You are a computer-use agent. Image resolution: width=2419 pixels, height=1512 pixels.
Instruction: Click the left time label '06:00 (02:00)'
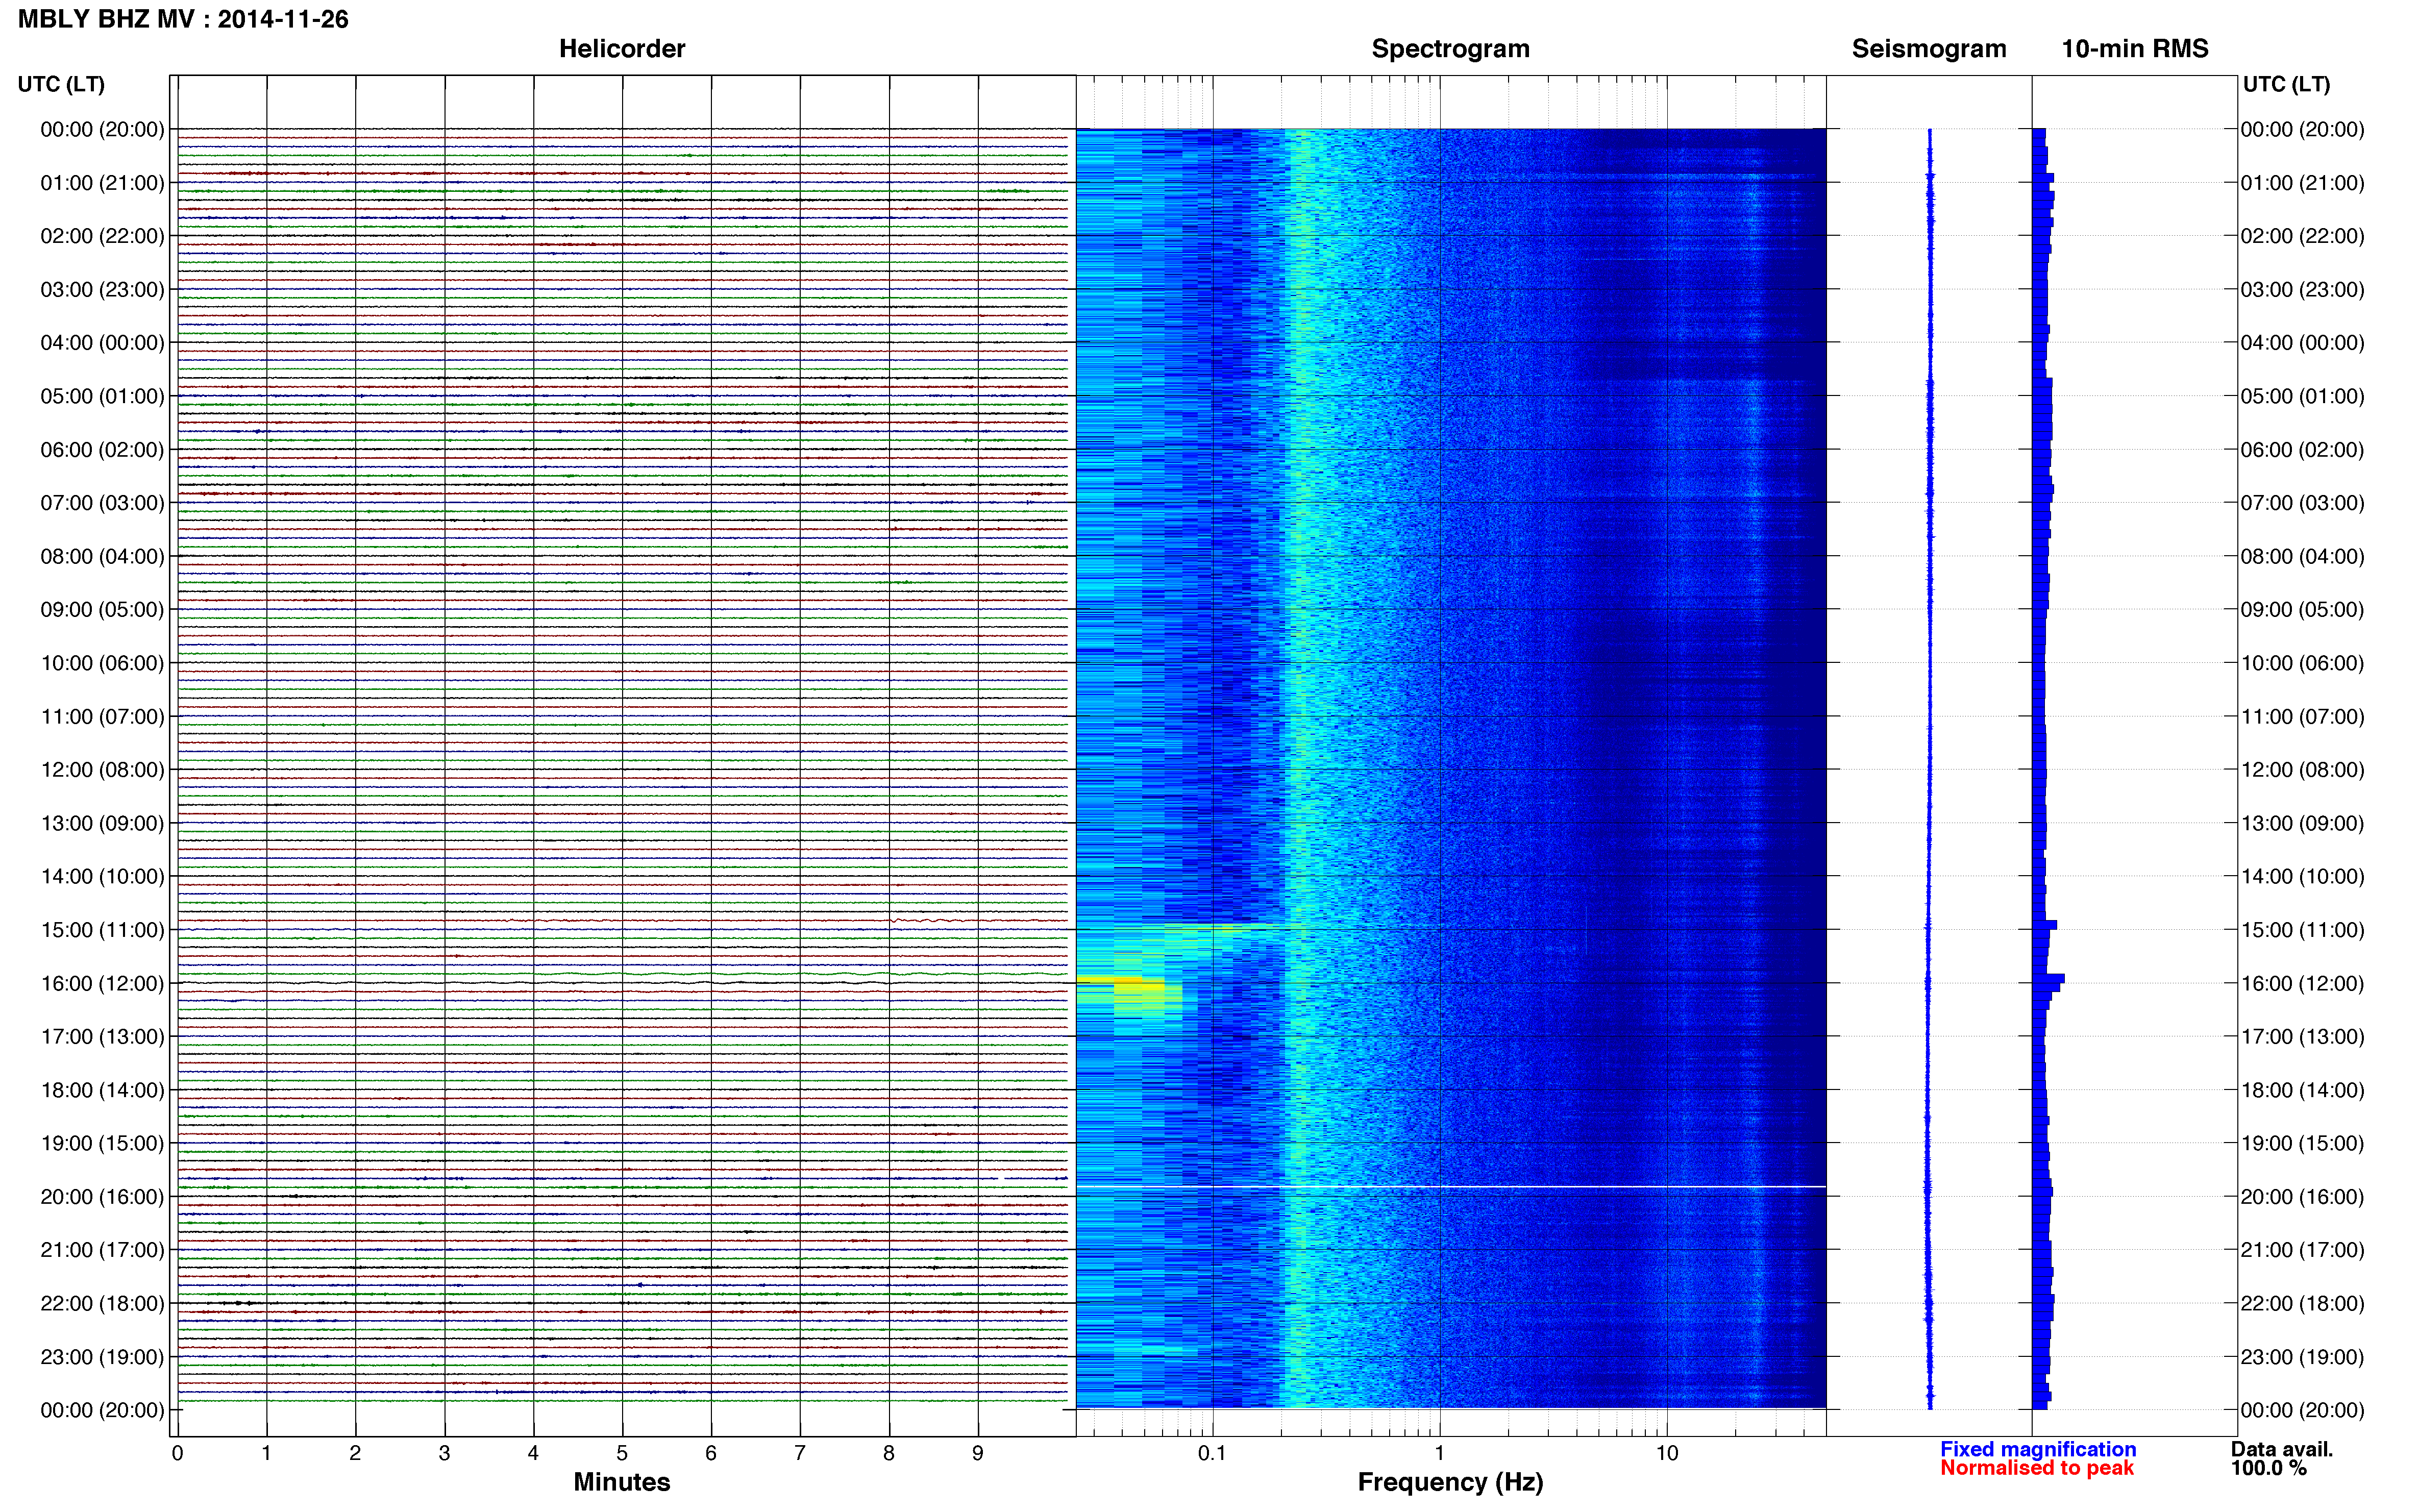point(102,450)
